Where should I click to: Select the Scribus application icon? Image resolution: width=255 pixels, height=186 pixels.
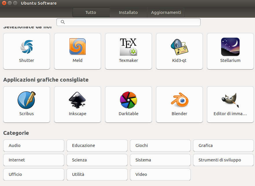pyautogui.click(x=27, y=100)
